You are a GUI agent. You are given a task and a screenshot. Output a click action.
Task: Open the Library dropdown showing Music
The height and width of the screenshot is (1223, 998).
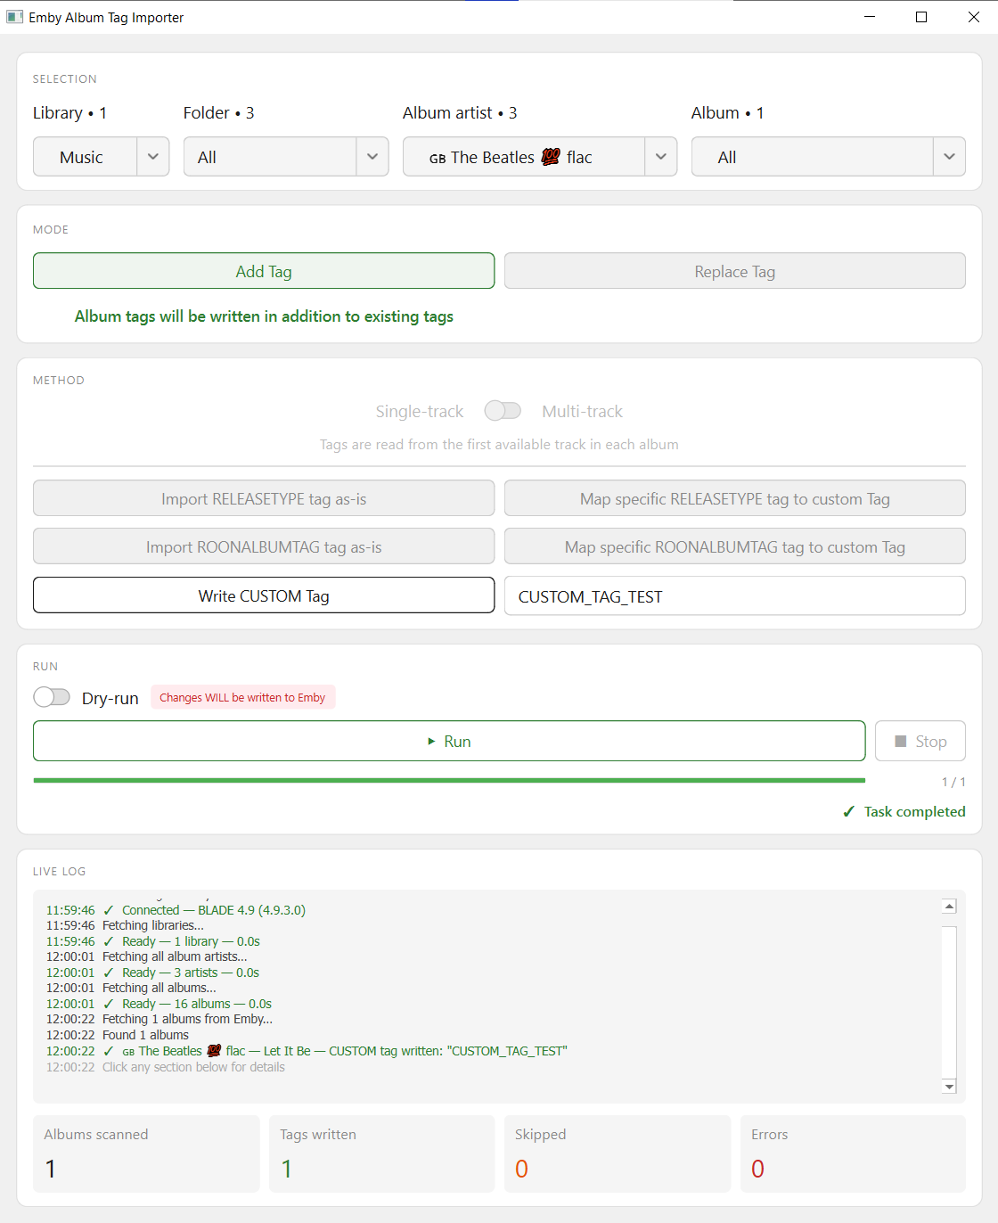click(x=101, y=157)
